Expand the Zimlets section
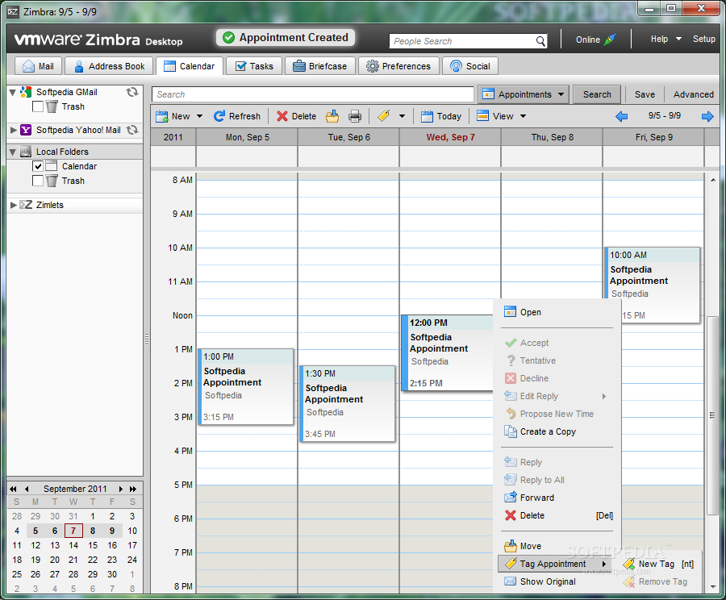Image resolution: width=726 pixels, height=600 pixels. pyautogui.click(x=13, y=205)
